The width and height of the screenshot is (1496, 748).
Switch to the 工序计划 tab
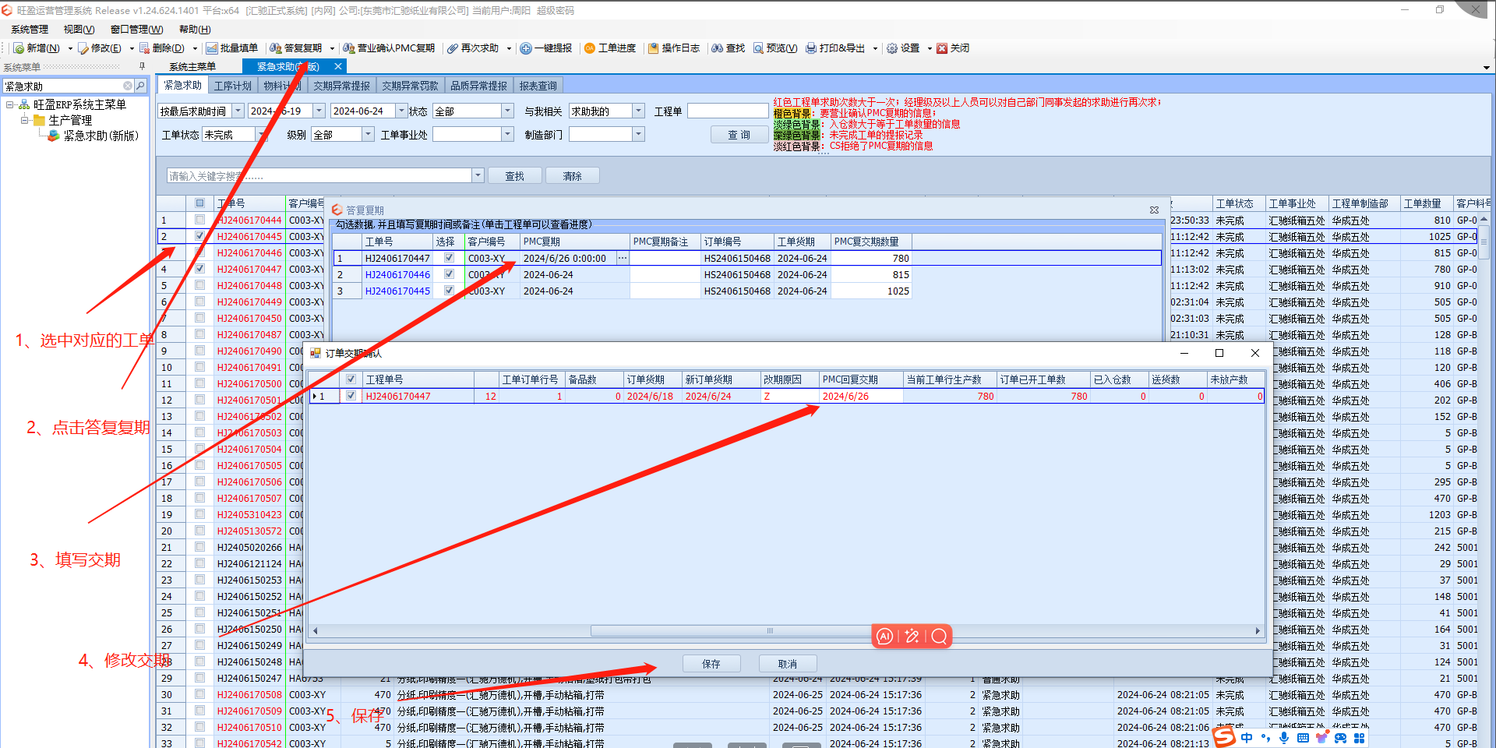pos(233,86)
